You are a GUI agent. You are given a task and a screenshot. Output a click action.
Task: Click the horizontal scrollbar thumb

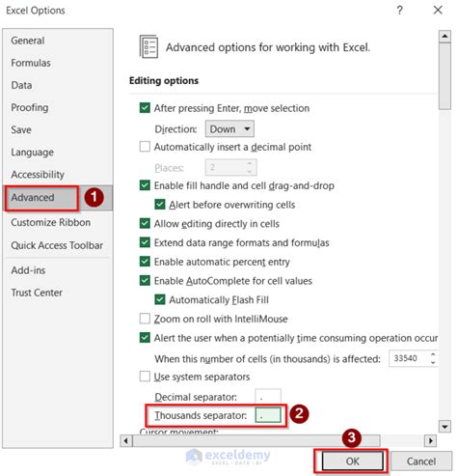pos(256,440)
